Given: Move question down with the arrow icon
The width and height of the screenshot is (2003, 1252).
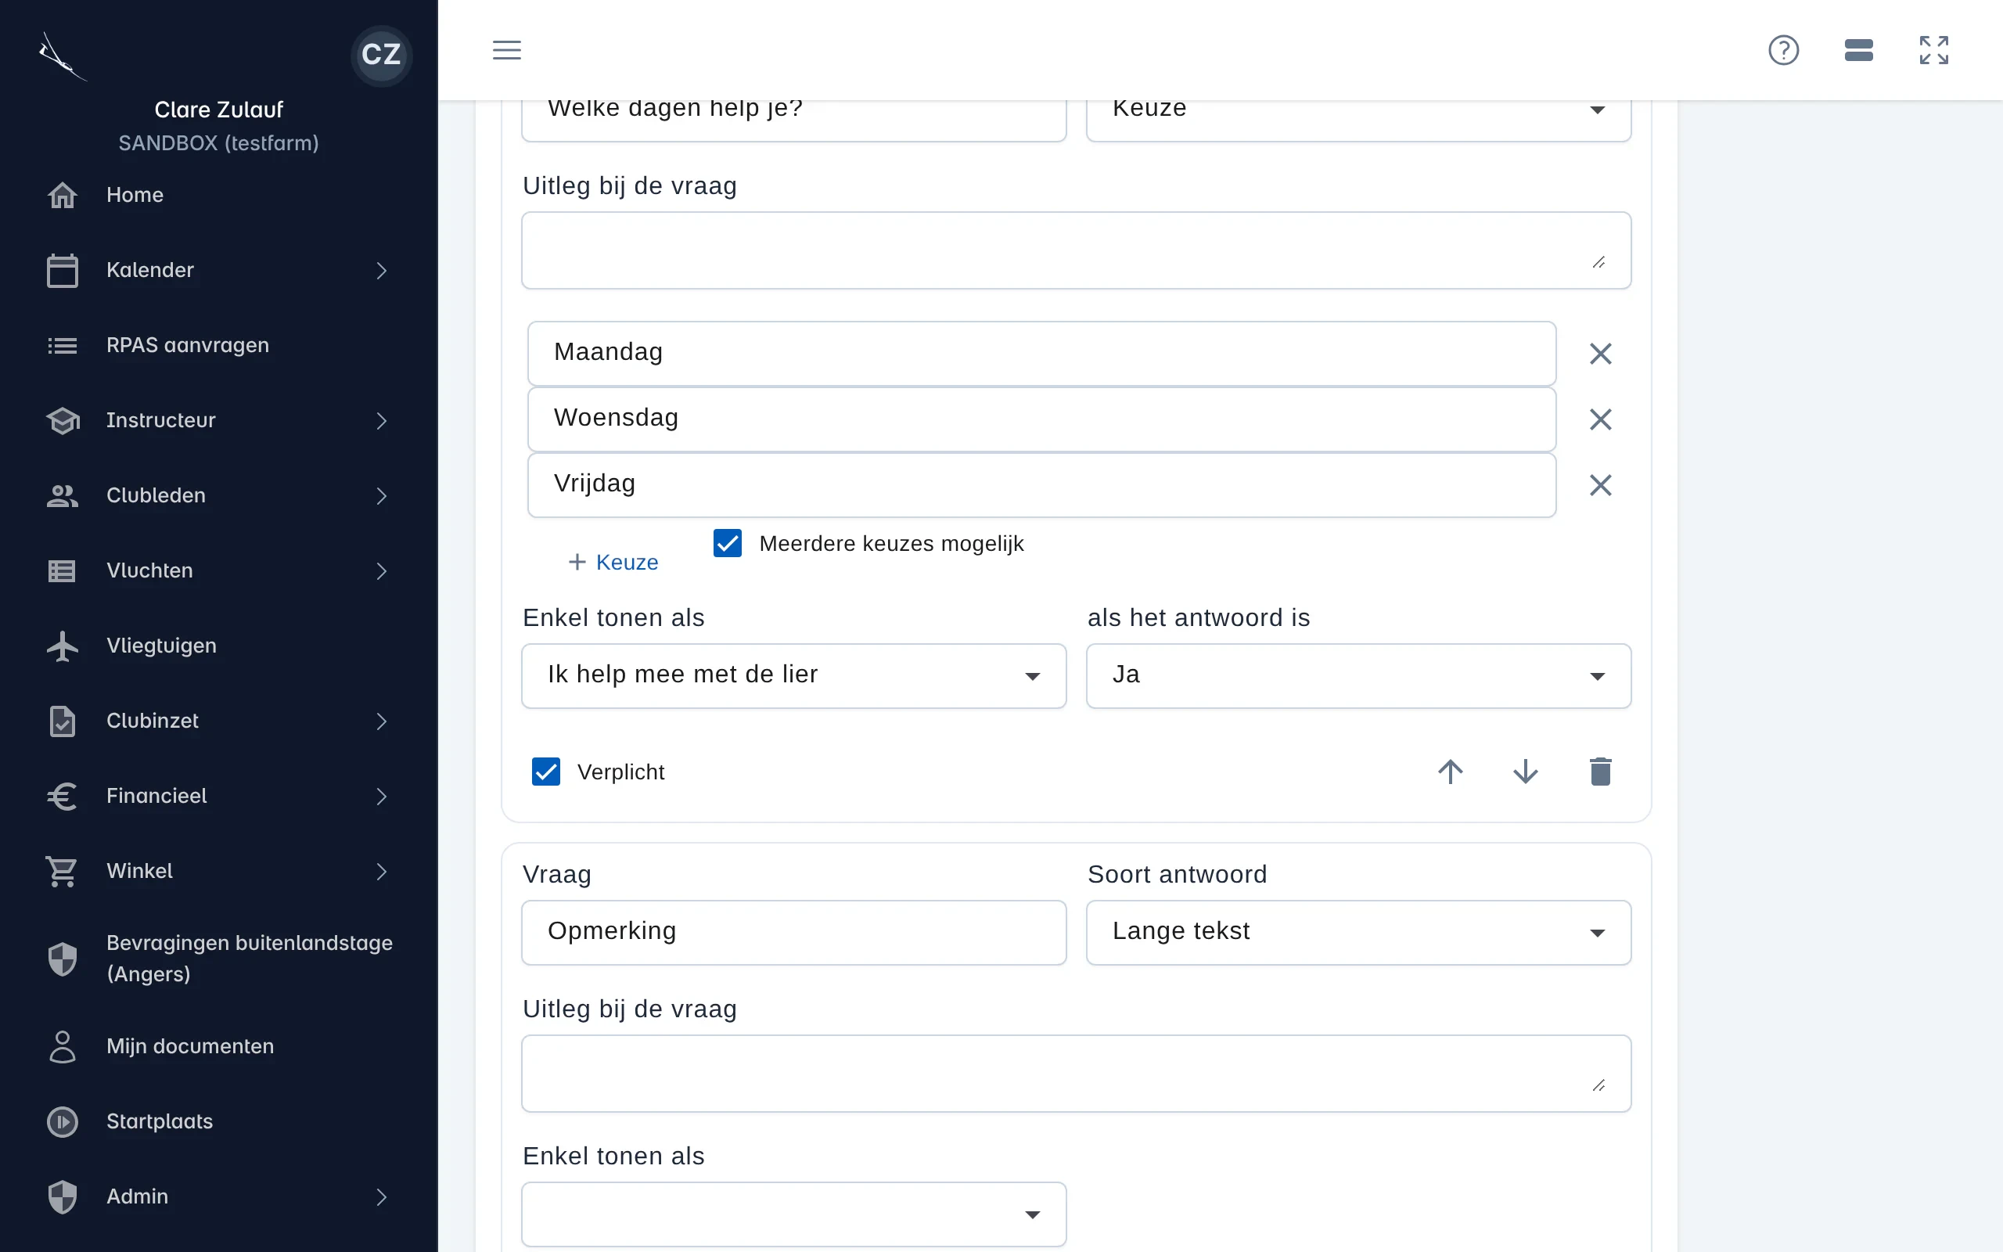Looking at the screenshot, I should pos(1526,771).
